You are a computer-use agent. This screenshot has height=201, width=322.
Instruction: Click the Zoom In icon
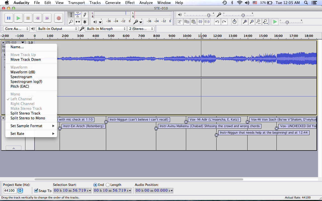coord(245,22)
